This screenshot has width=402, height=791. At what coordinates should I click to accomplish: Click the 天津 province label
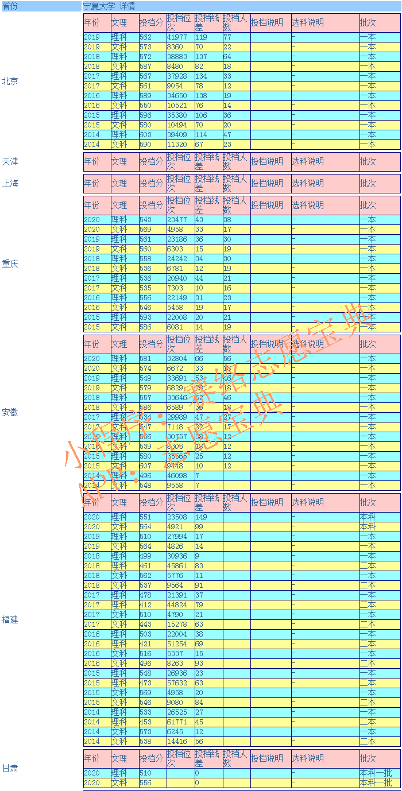[10, 162]
